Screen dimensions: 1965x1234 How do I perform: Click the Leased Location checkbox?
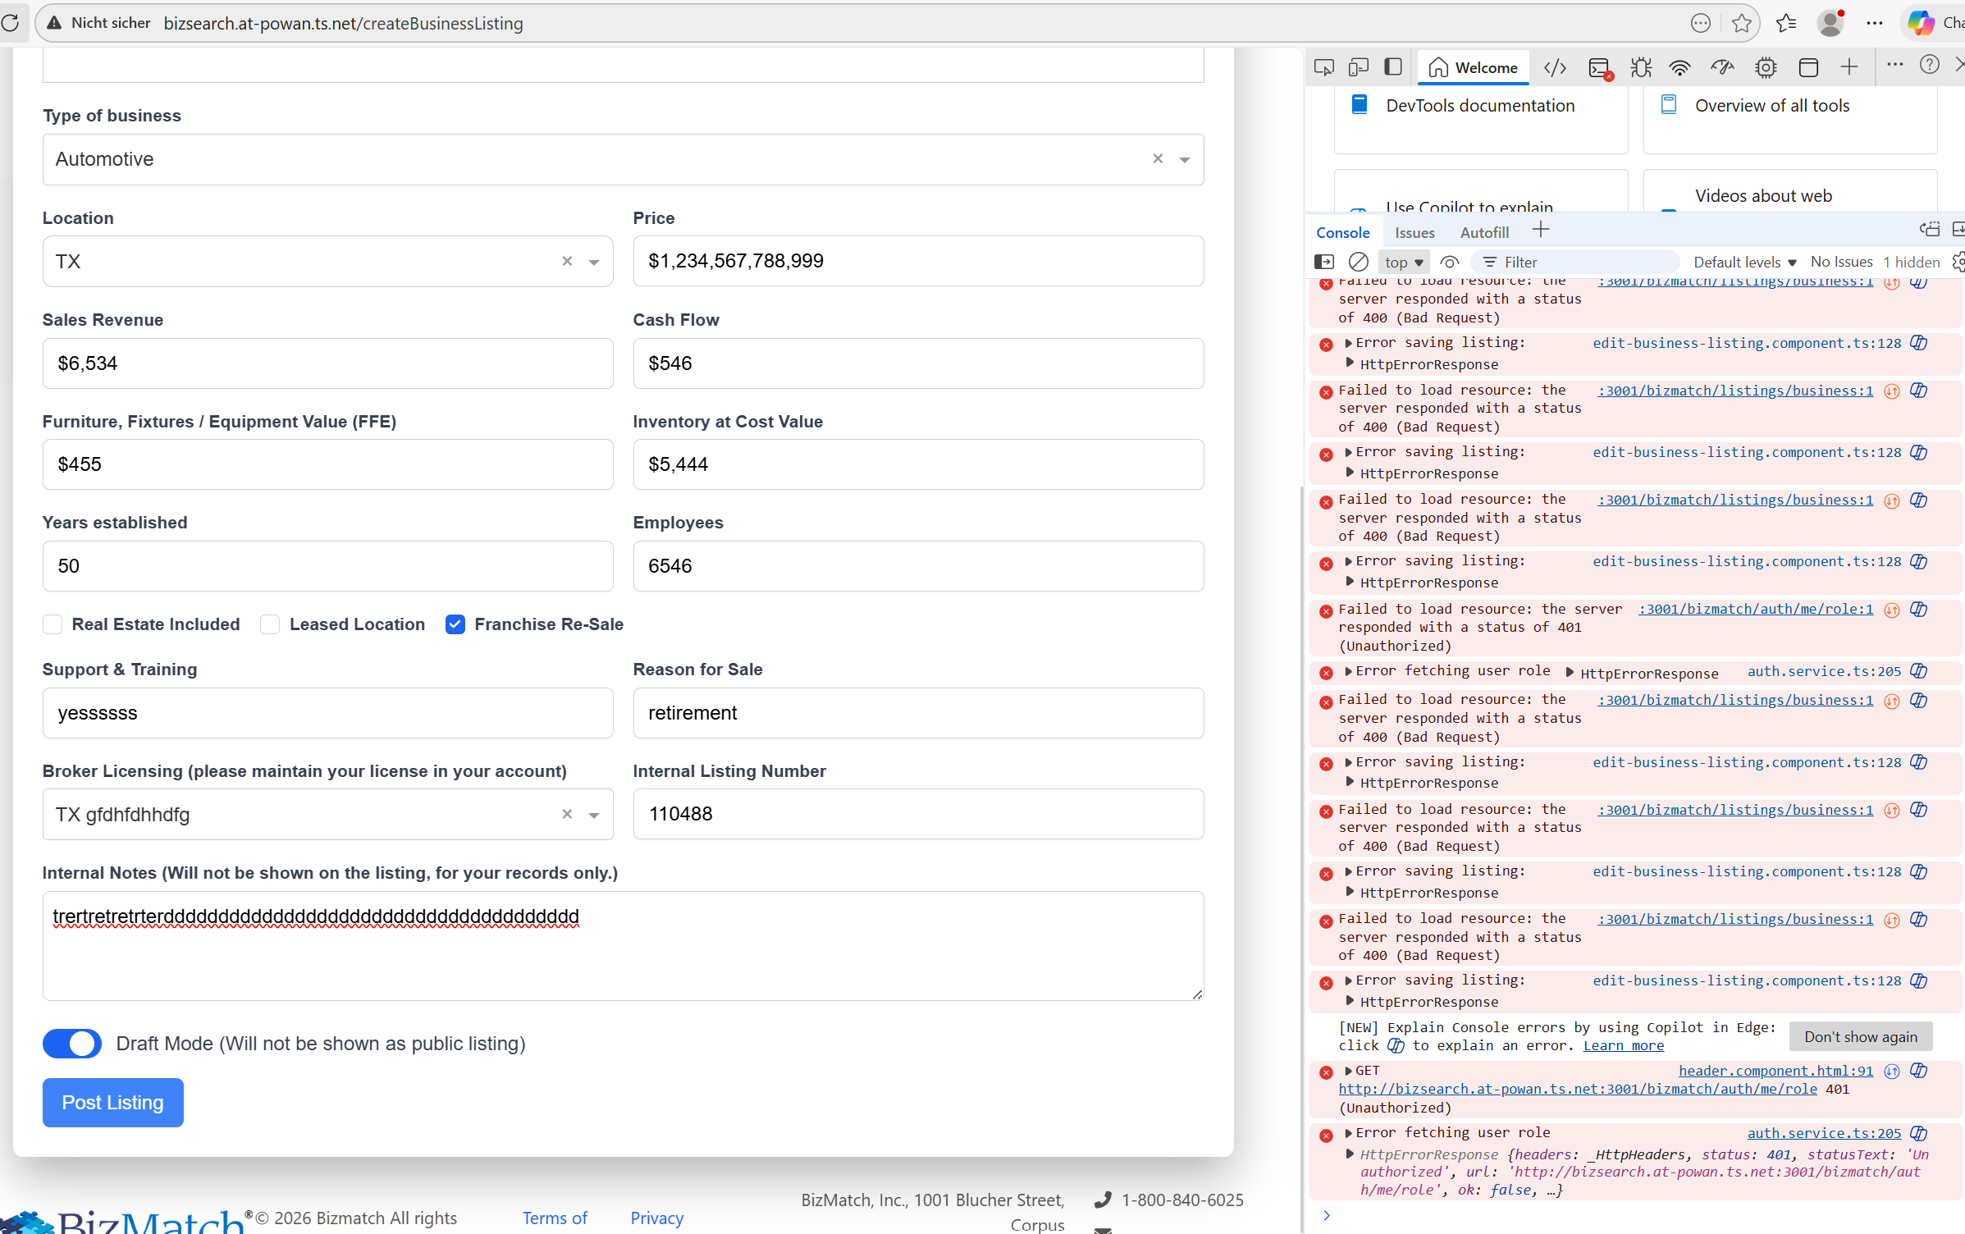(x=270, y=624)
